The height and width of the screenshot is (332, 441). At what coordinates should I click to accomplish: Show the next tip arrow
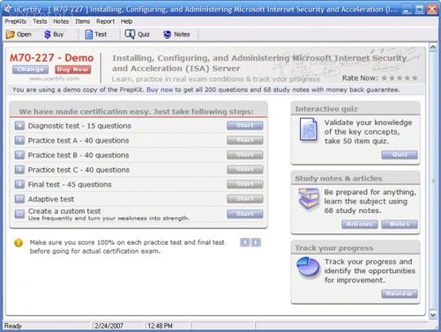(256, 242)
